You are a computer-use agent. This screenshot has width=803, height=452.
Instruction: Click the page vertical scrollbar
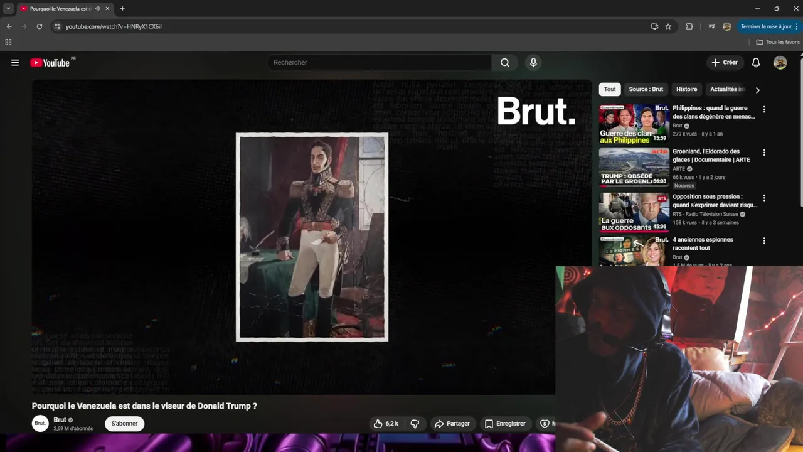pos(800,132)
